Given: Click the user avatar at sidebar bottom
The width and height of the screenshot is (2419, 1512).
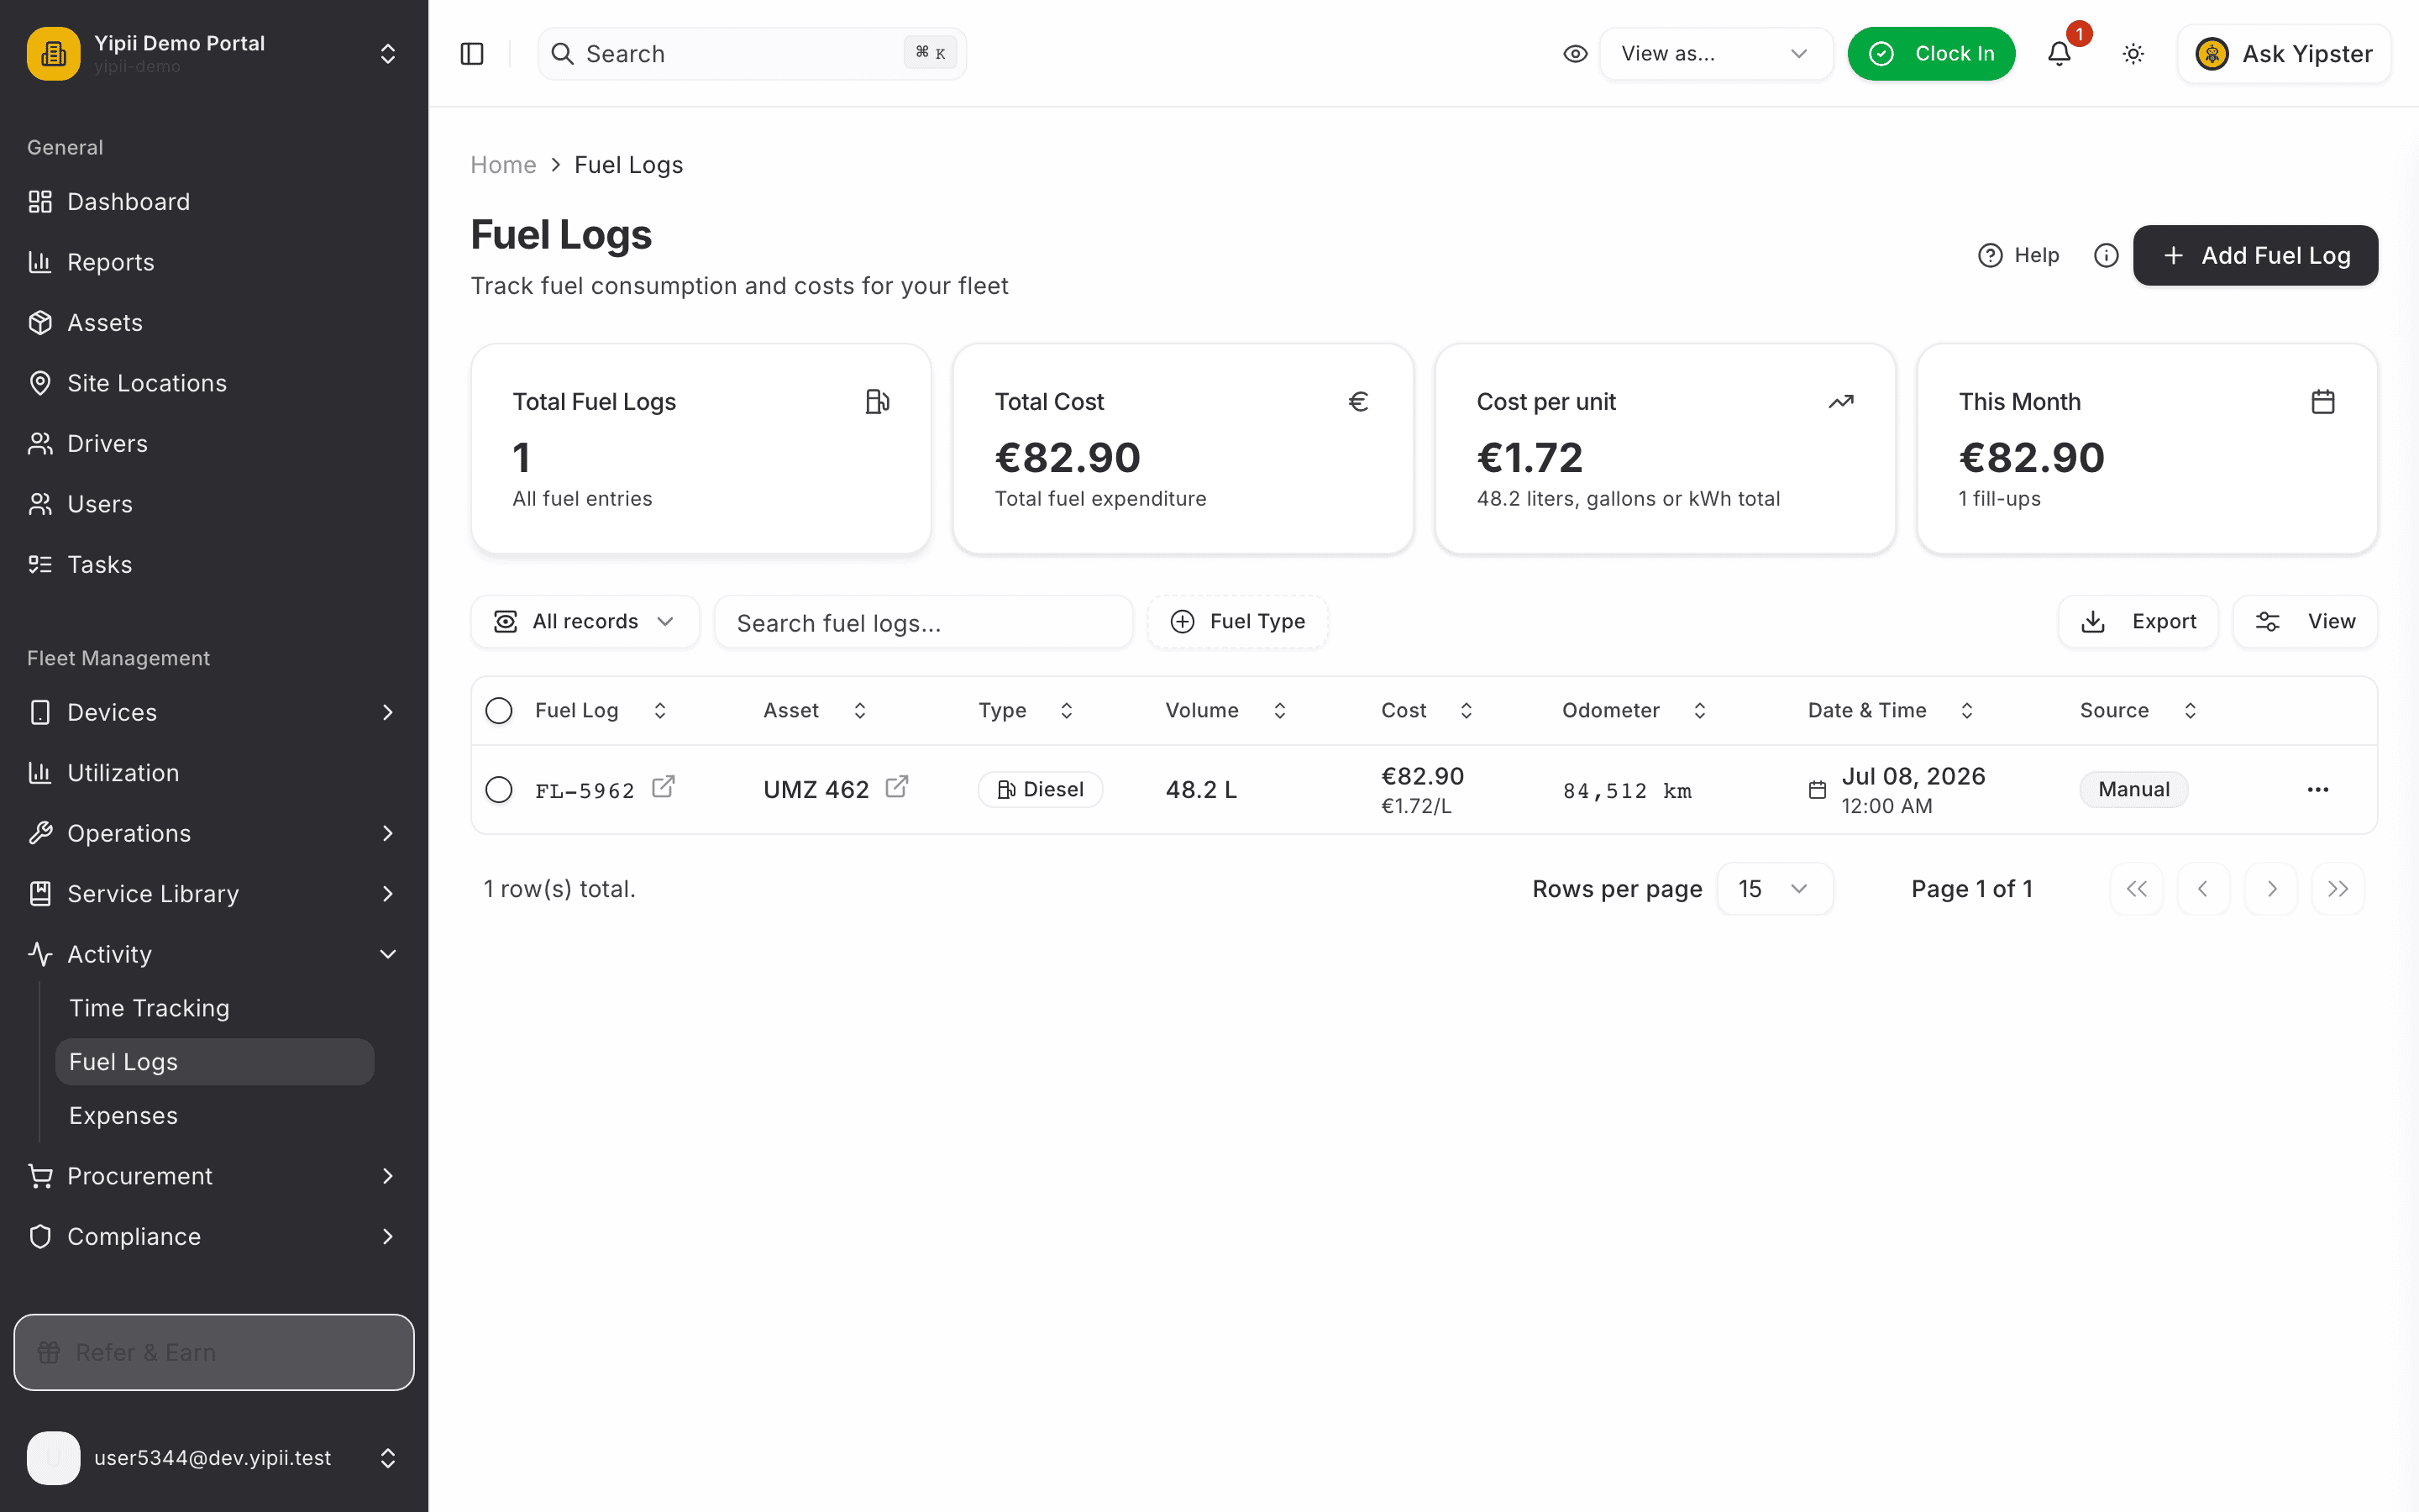Looking at the screenshot, I should (54, 1458).
